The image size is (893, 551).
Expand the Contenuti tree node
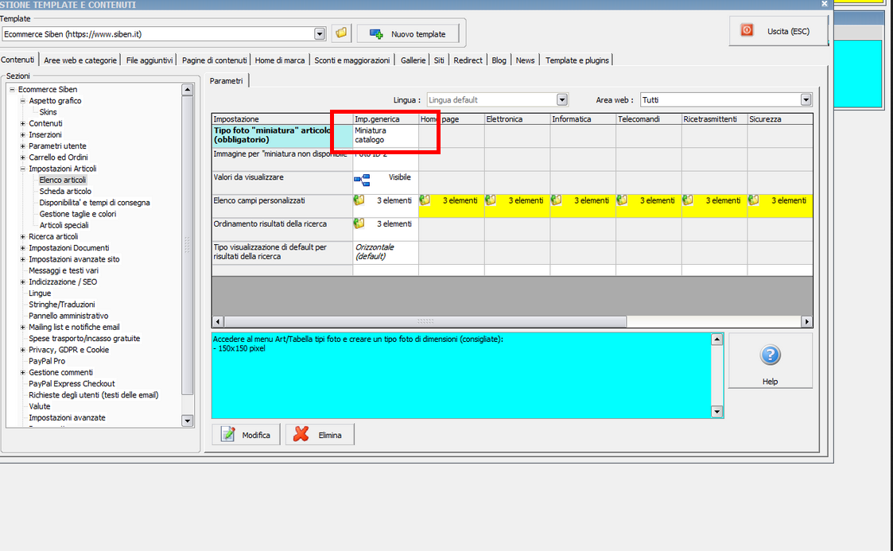23,123
